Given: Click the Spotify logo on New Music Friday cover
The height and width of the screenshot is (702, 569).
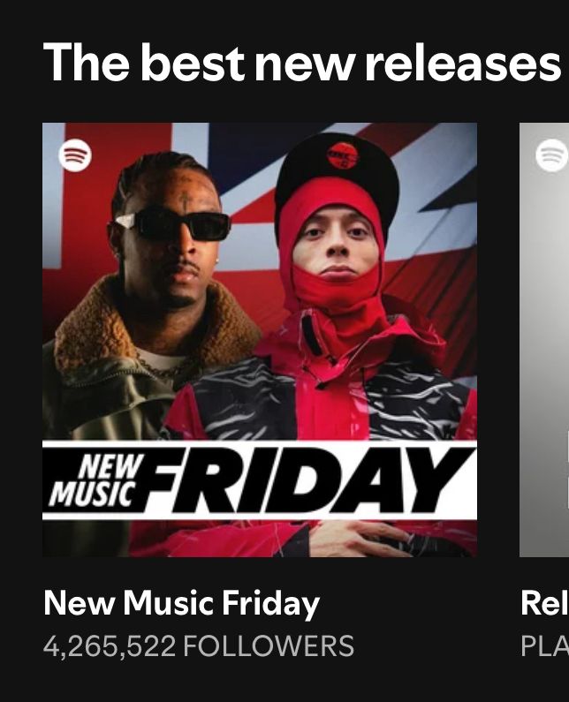Looking at the screenshot, I should coord(75,155).
